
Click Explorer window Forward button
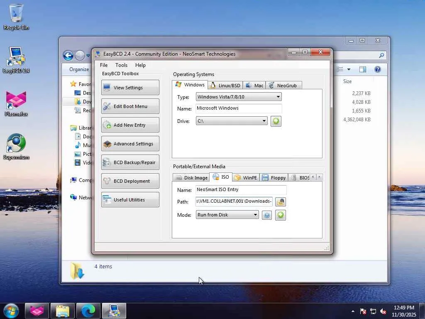click(80, 55)
